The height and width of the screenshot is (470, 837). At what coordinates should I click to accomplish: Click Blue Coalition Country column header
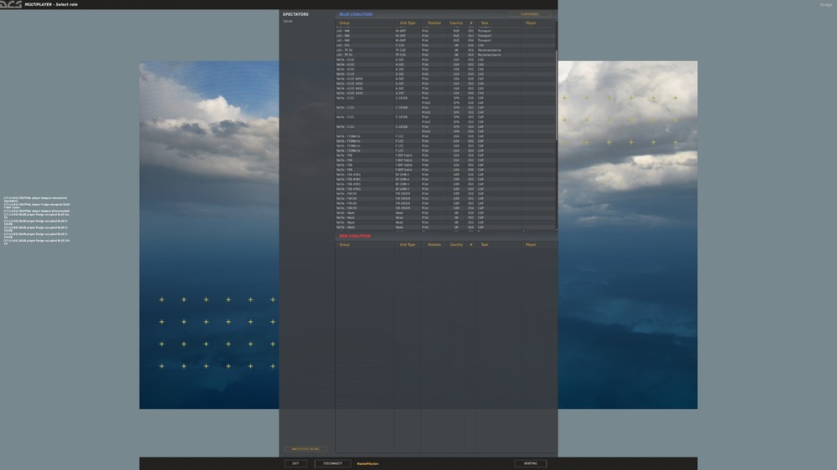tap(456, 23)
